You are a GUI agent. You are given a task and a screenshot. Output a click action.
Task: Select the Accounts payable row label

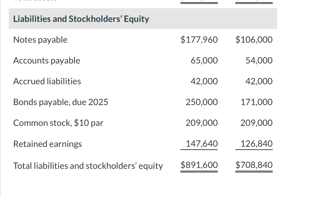pos(47,60)
